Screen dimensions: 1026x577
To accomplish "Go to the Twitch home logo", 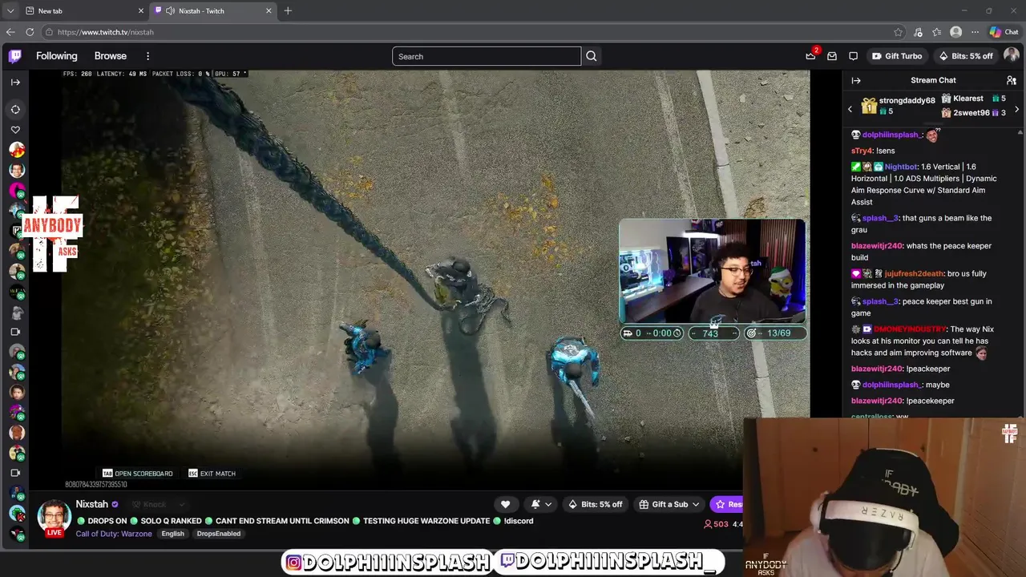I will click(15, 56).
